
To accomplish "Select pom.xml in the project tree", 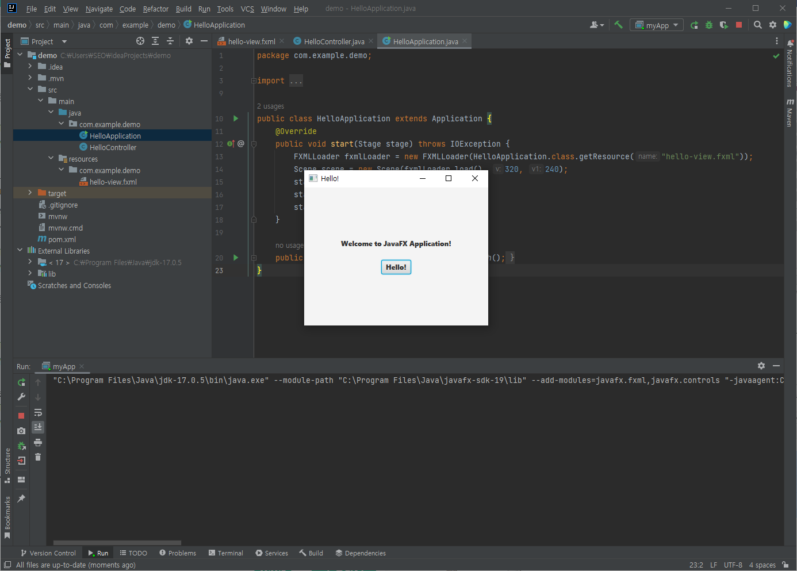I will [62, 239].
